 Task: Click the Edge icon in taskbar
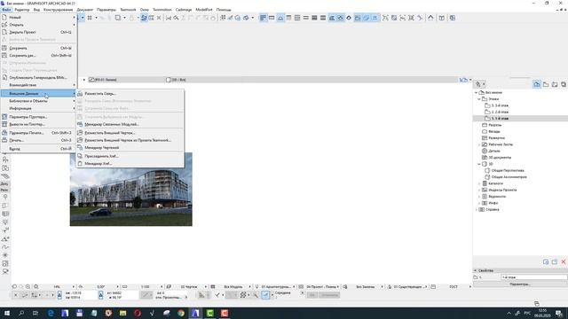click(x=51, y=313)
